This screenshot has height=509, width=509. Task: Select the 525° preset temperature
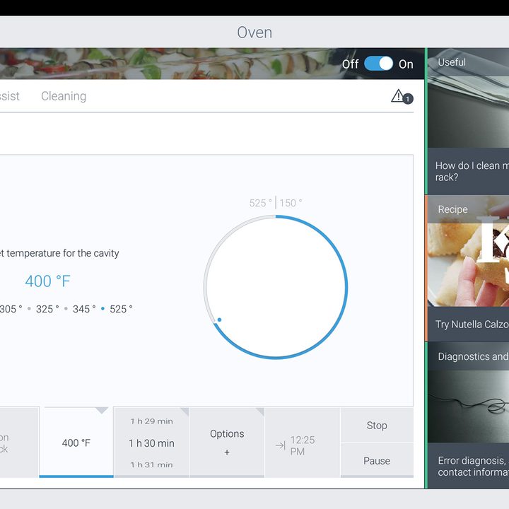[x=121, y=309]
